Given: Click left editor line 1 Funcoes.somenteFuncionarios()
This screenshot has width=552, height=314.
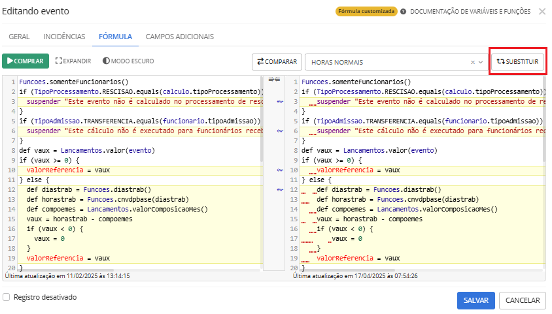Looking at the screenshot, I should 74,82.
